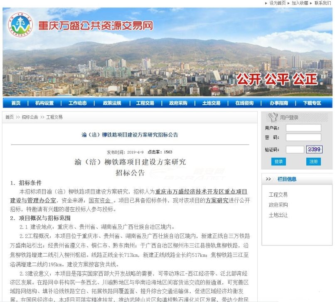Click 首页 in the breadcrumb trail
This screenshot has height=302, width=335.
pos(10,117)
